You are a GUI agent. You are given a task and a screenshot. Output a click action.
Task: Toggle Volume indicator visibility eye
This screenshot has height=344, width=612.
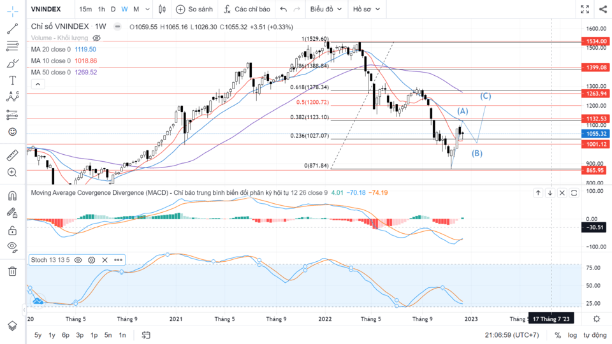coord(96,38)
